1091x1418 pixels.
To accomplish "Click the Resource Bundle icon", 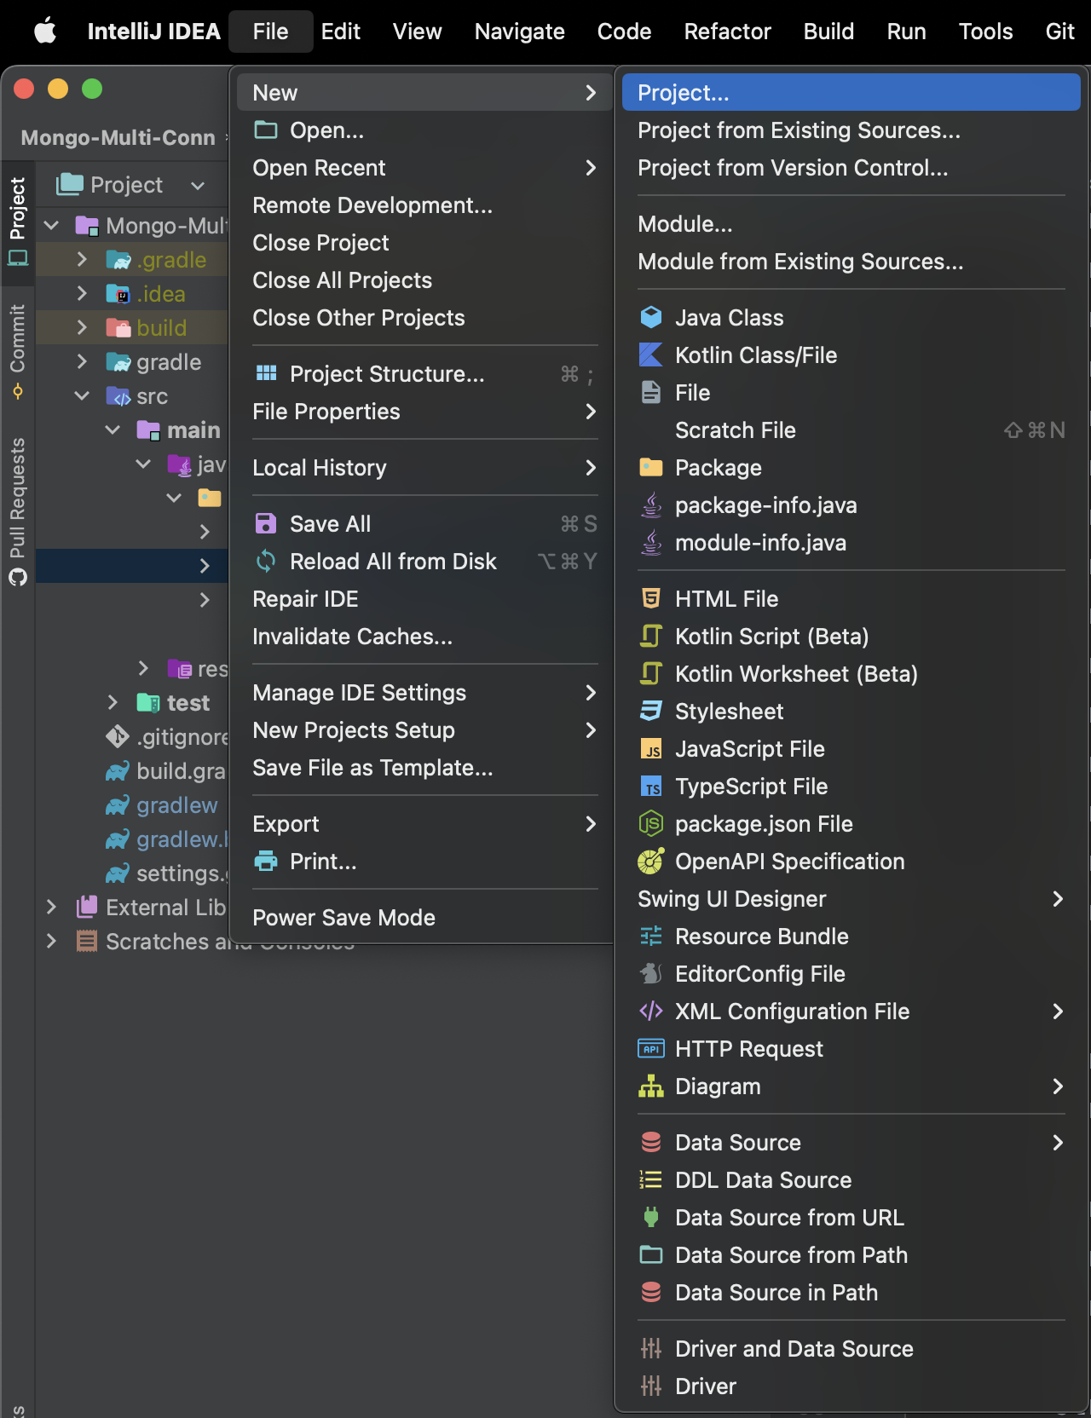I will point(651,937).
